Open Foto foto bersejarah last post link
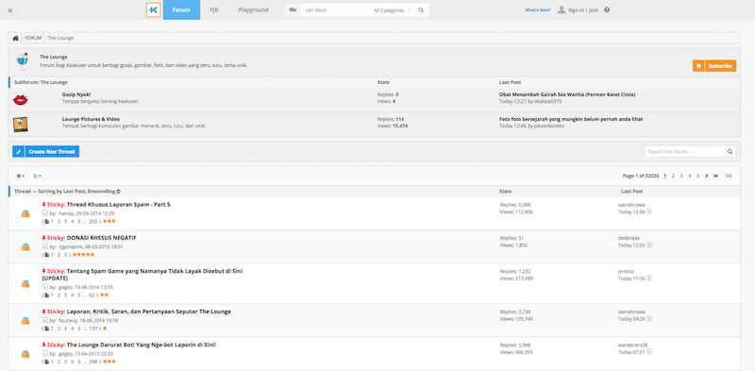The width and height of the screenshot is (755, 371). click(571, 119)
